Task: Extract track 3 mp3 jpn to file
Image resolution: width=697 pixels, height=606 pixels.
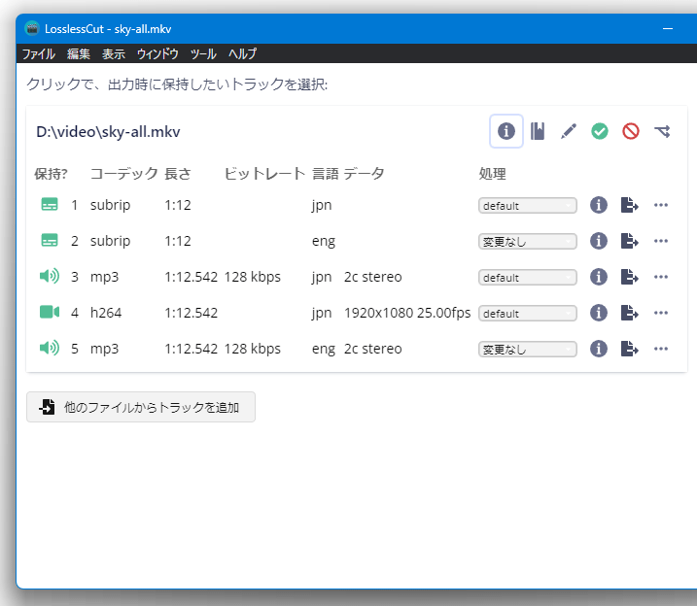Action: 630,277
